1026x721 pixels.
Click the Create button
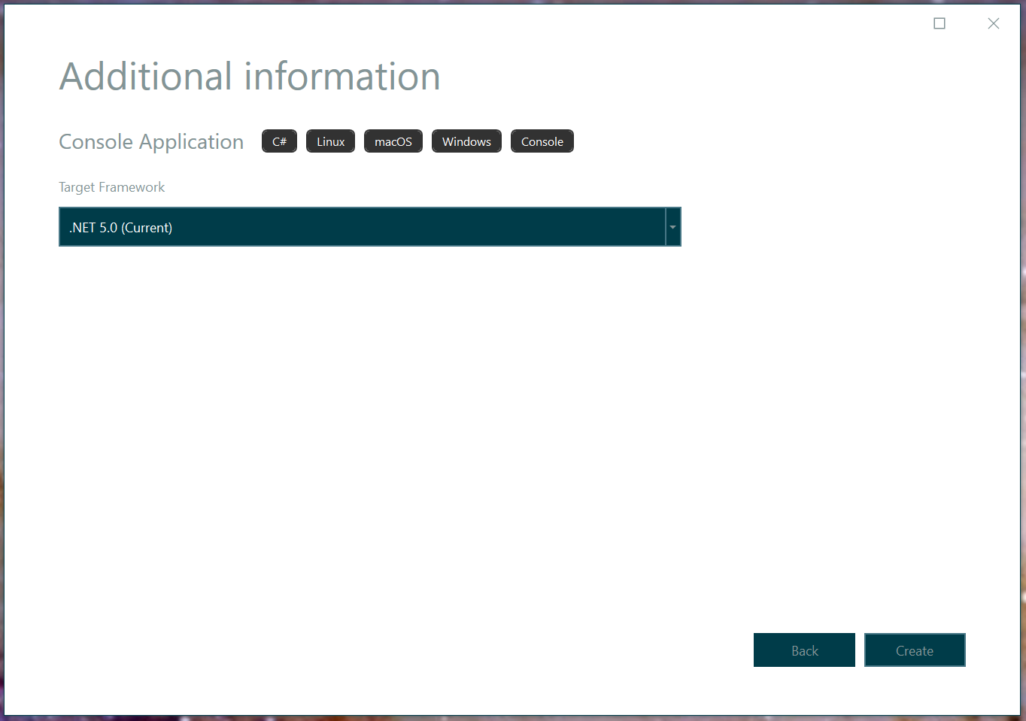[915, 650]
